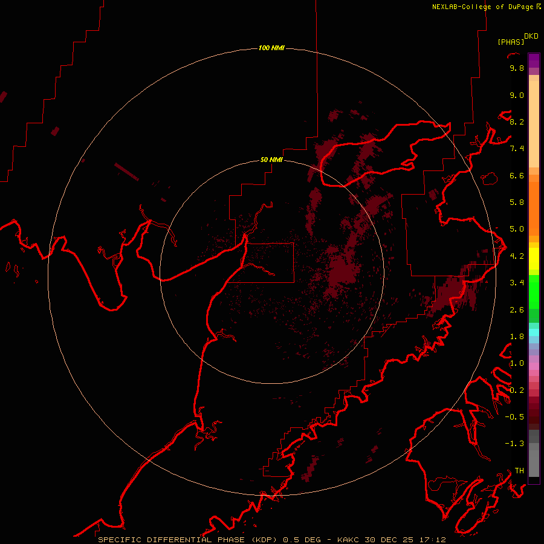Viewport: 544px width, 544px height.
Task: Click the 0.5 DEG elevation angle text
Action: (x=302, y=540)
